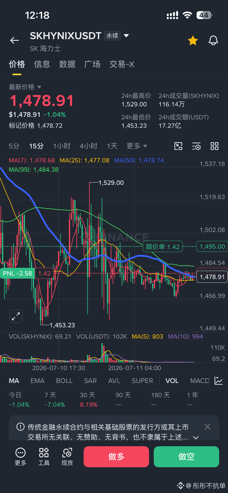This screenshot has height=493, width=228.
Task: Toggle the favorite star icon
Action: (x=193, y=40)
